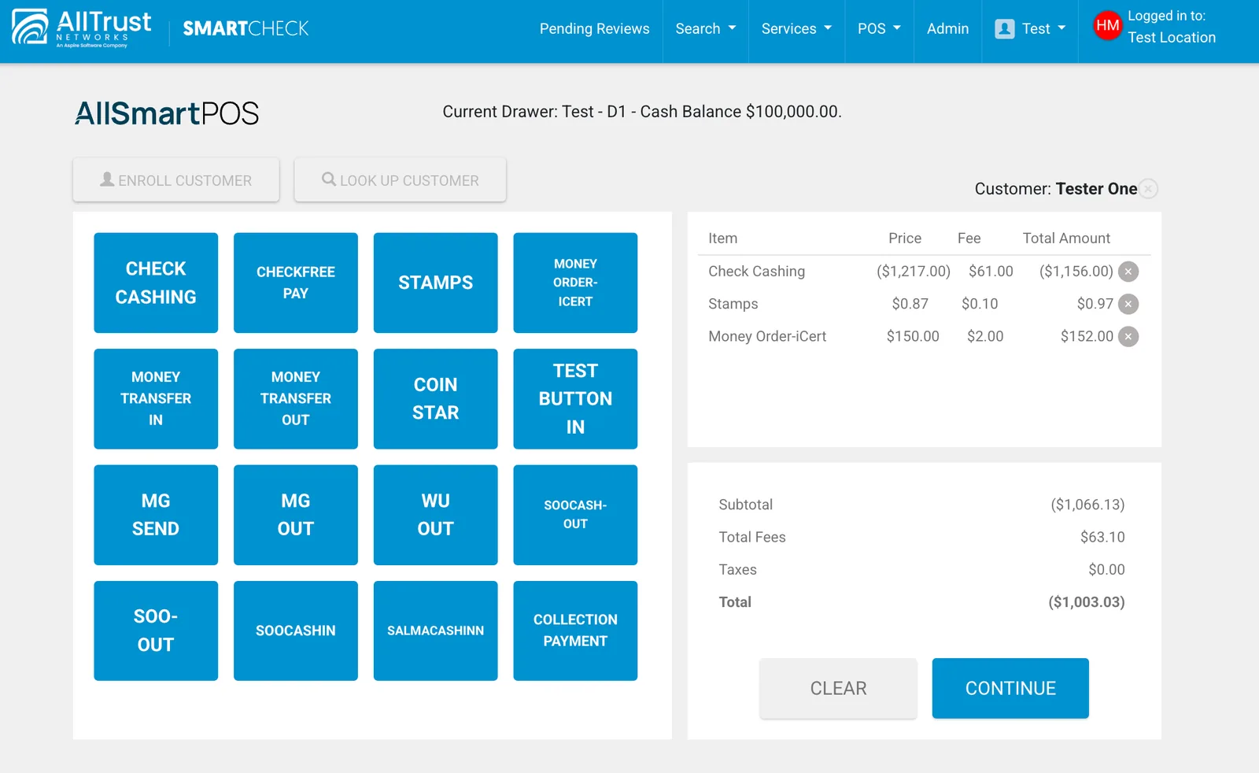Select Money Transfer In tile
The height and width of the screenshot is (773, 1259).
156,399
